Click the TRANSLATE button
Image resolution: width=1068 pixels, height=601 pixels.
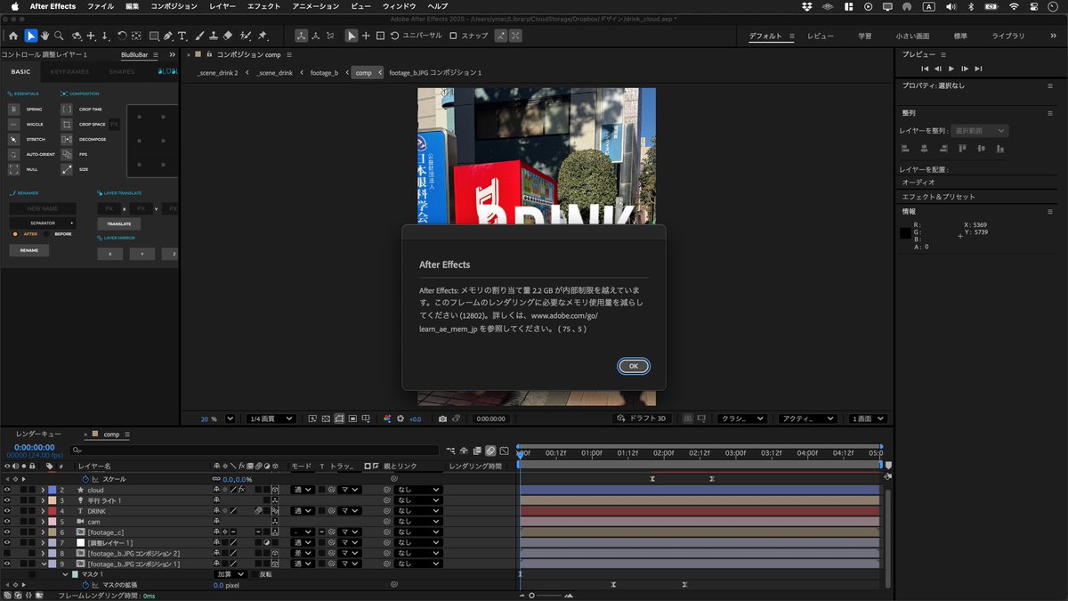[119, 223]
